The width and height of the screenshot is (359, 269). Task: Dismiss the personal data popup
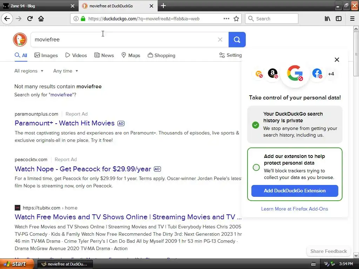(x=337, y=60)
